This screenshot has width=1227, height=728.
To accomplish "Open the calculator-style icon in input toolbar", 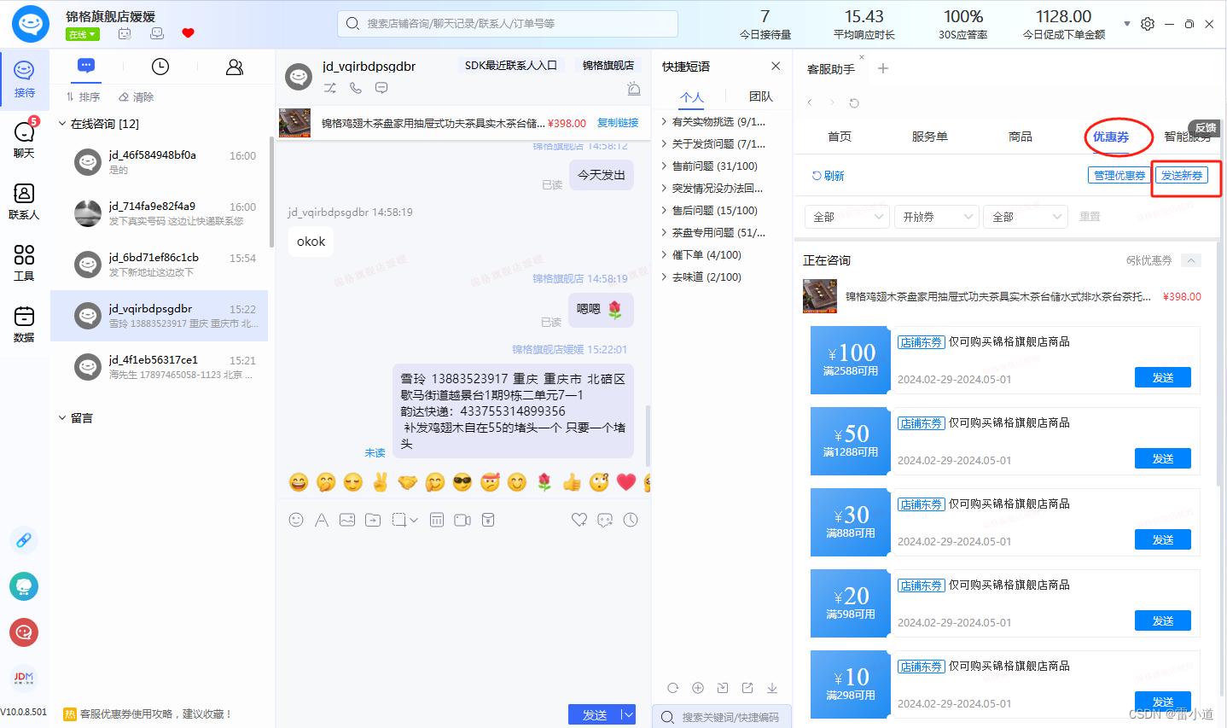I will click(437, 520).
